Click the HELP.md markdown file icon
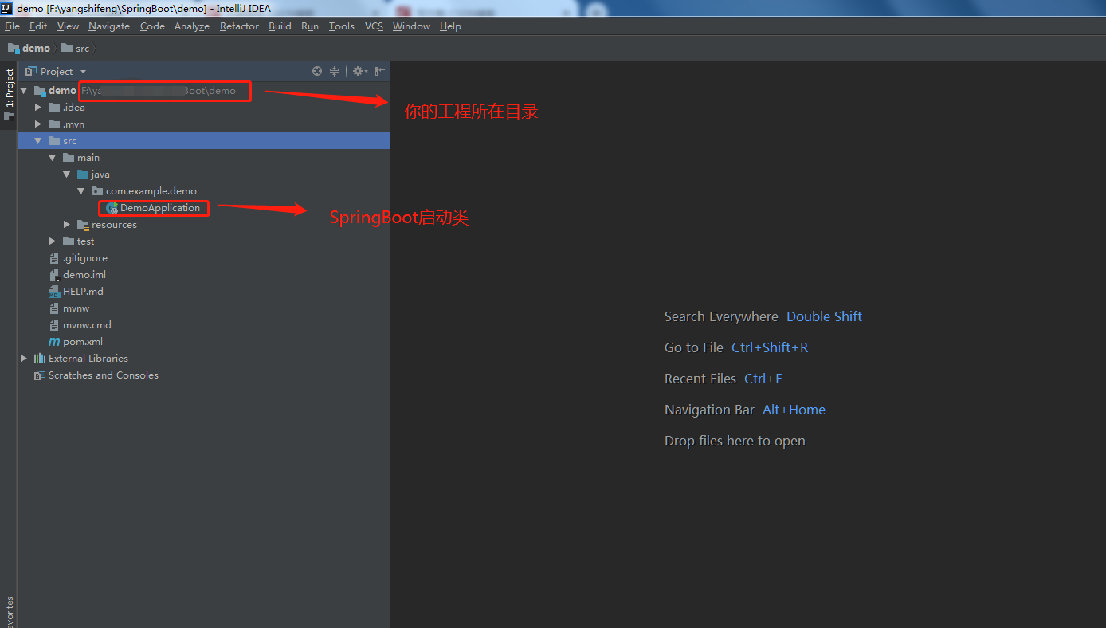The image size is (1106, 628). 54,292
